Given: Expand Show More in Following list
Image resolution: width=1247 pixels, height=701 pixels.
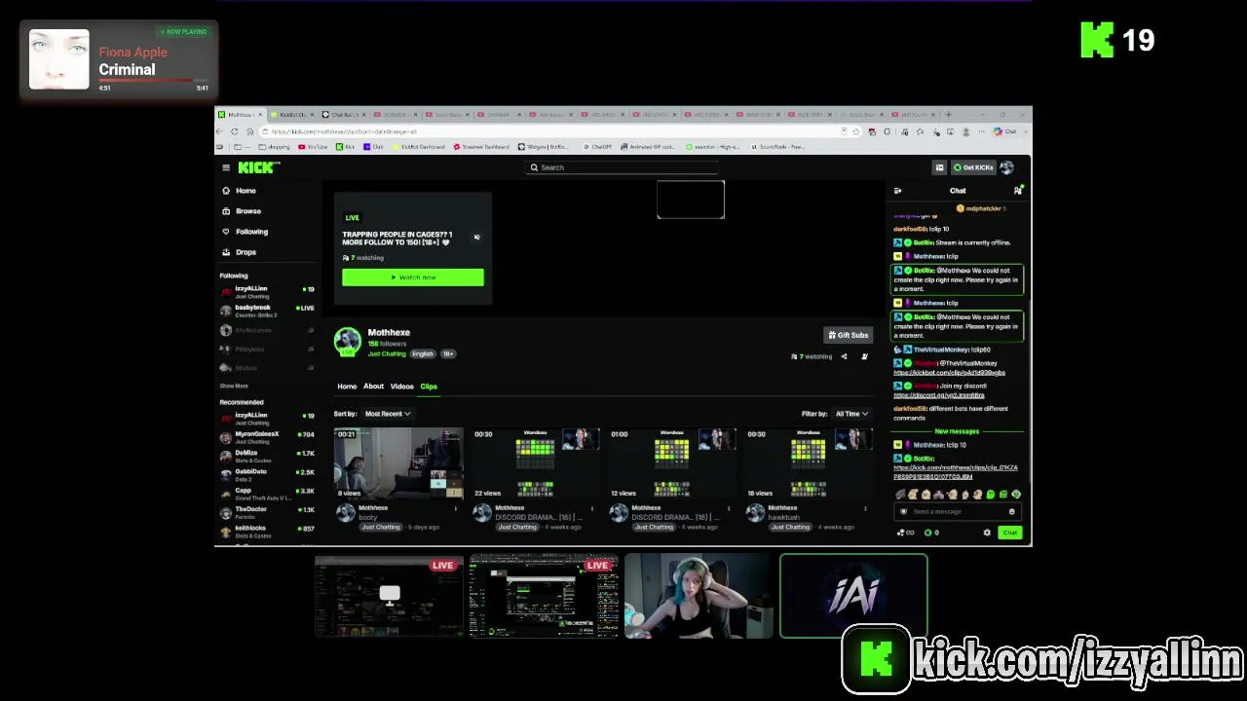Looking at the screenshot, I should (x=234, y=387).
